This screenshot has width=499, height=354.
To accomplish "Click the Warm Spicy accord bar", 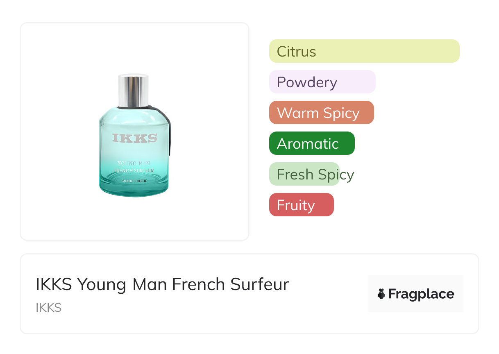I will [321, 113].
